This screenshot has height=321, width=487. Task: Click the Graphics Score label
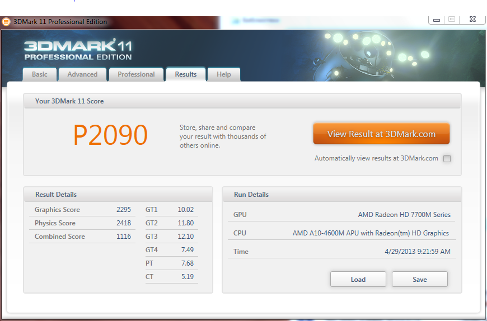(57, 210)
